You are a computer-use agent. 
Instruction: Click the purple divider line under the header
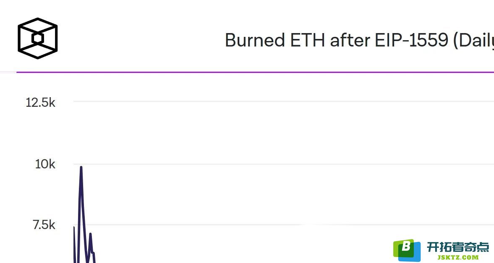pyautogui.click(x=255, y=72)
